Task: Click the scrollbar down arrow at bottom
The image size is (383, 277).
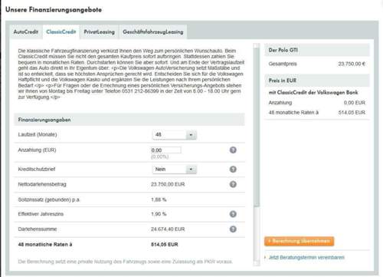Action: click(257, 264)
